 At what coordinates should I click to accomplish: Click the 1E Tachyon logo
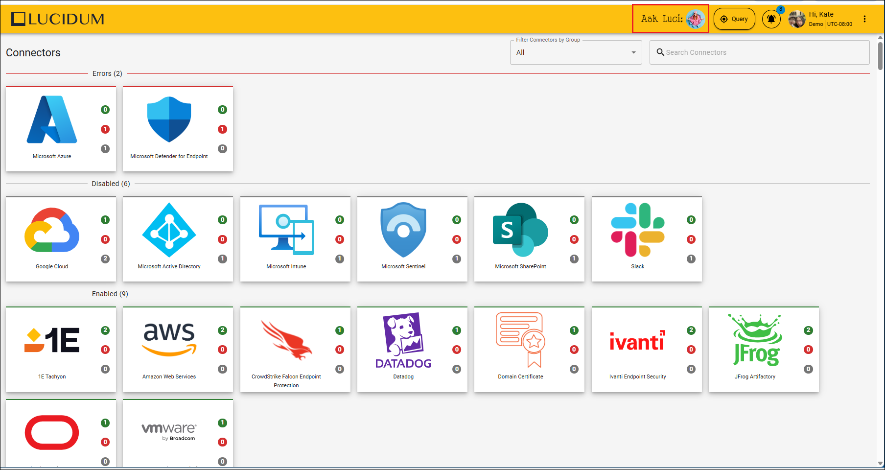click(52, 340)
